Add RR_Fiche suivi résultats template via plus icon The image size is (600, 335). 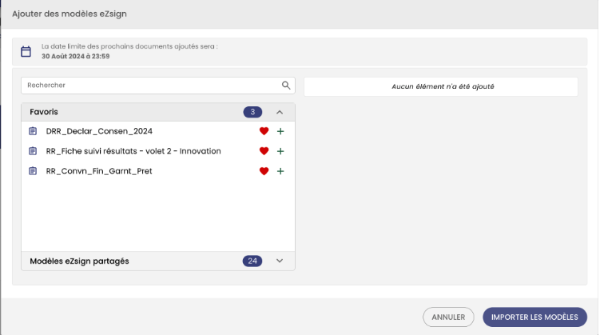[x=280, y=151]
